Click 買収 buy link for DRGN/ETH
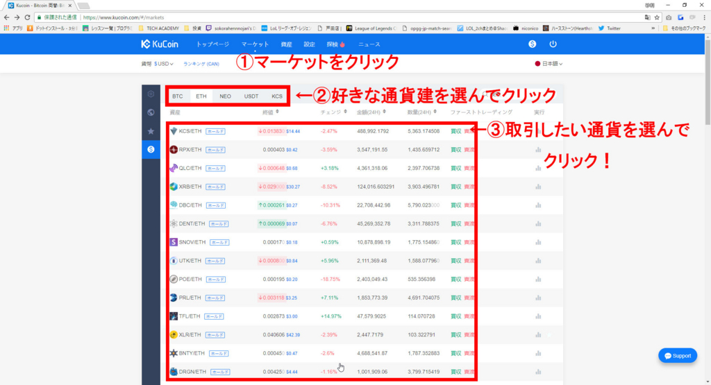Image resolution: width=711 pixels, height=385 pixels. tap(455, 372)
